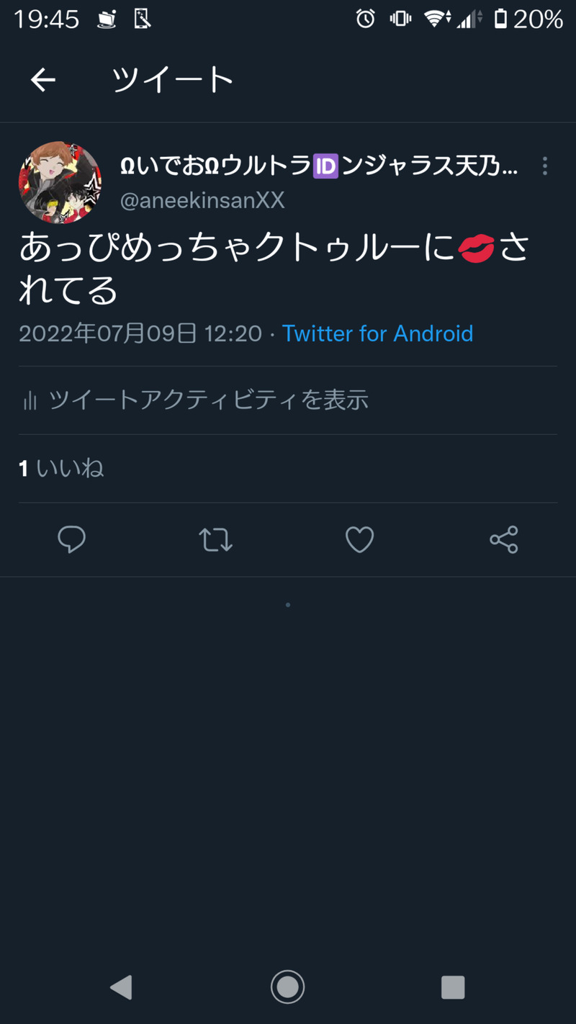Screen dimensions: 576x1024
Task: Tap the tweet activity bar chart icon
Action: pos(30,400)
